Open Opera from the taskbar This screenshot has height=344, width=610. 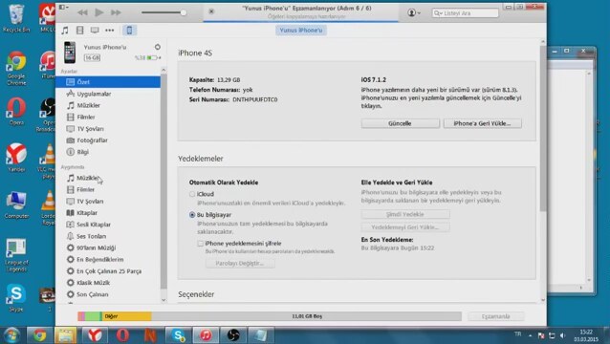click(x=122, y=335)
